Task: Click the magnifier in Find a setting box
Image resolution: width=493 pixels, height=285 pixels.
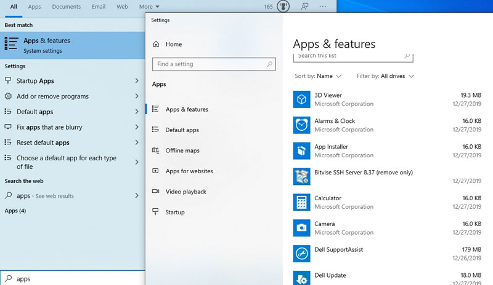Action: (269, 64)
